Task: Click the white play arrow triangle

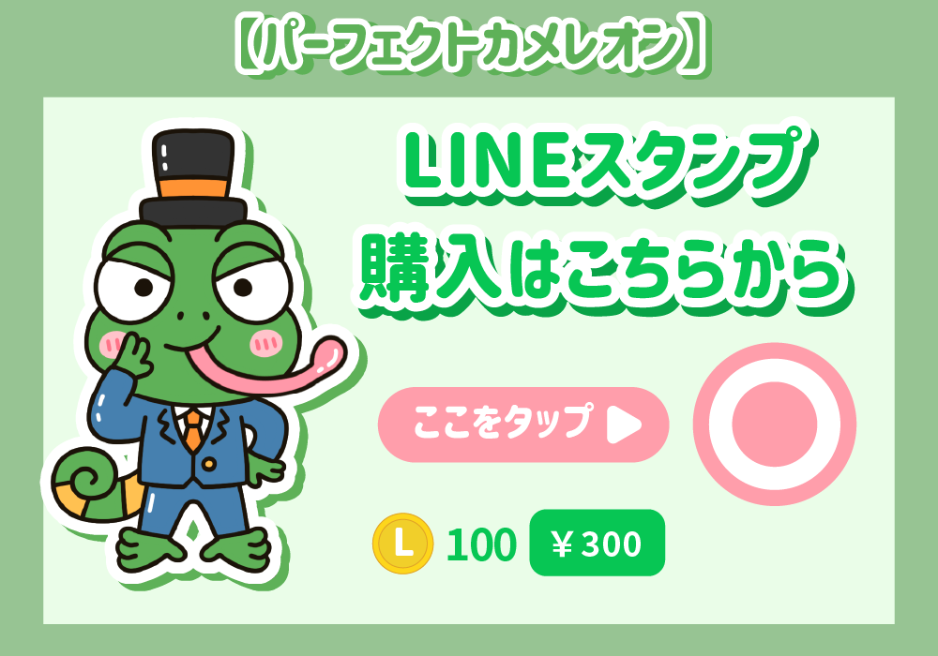Action: coord(624,425)
